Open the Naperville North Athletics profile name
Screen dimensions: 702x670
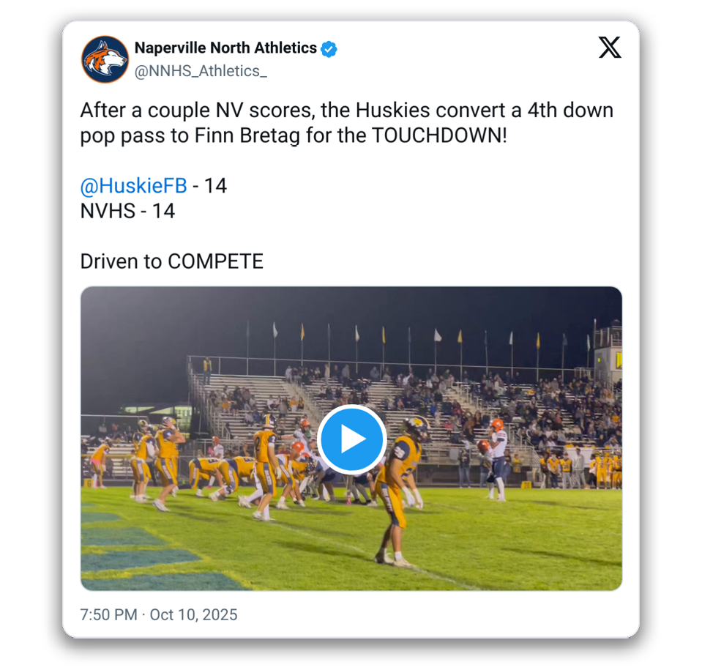[x=225, y=48]
